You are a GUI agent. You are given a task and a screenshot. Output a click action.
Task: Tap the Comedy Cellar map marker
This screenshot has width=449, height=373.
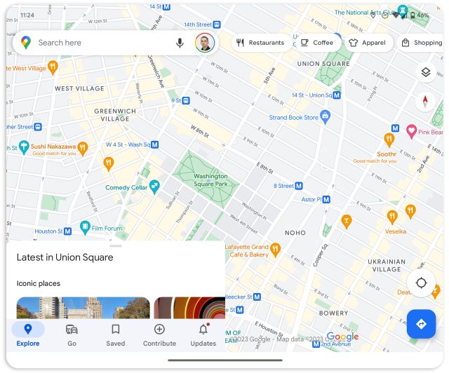point(154,187)
